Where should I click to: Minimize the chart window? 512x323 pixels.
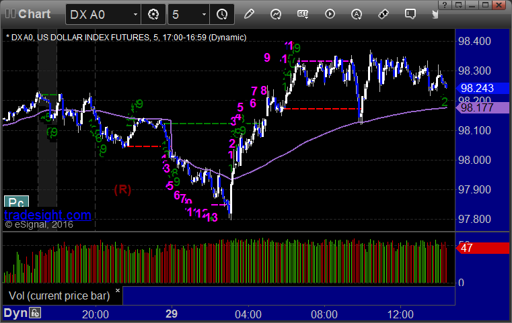click(x=472, y=5)
